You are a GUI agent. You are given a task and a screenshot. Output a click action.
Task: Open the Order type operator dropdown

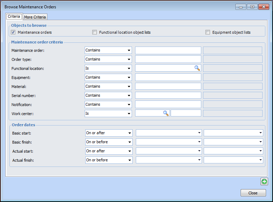[108, 59]
